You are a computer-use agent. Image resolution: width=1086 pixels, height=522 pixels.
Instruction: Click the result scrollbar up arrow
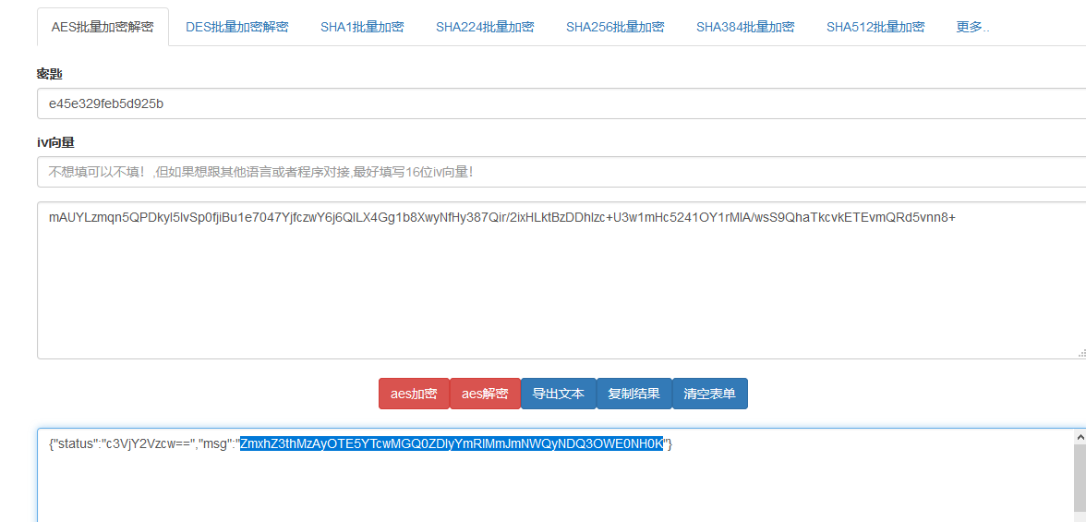tap(1080, 437)
